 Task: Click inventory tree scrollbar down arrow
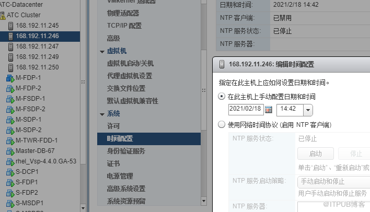click(x=83, y=208)
